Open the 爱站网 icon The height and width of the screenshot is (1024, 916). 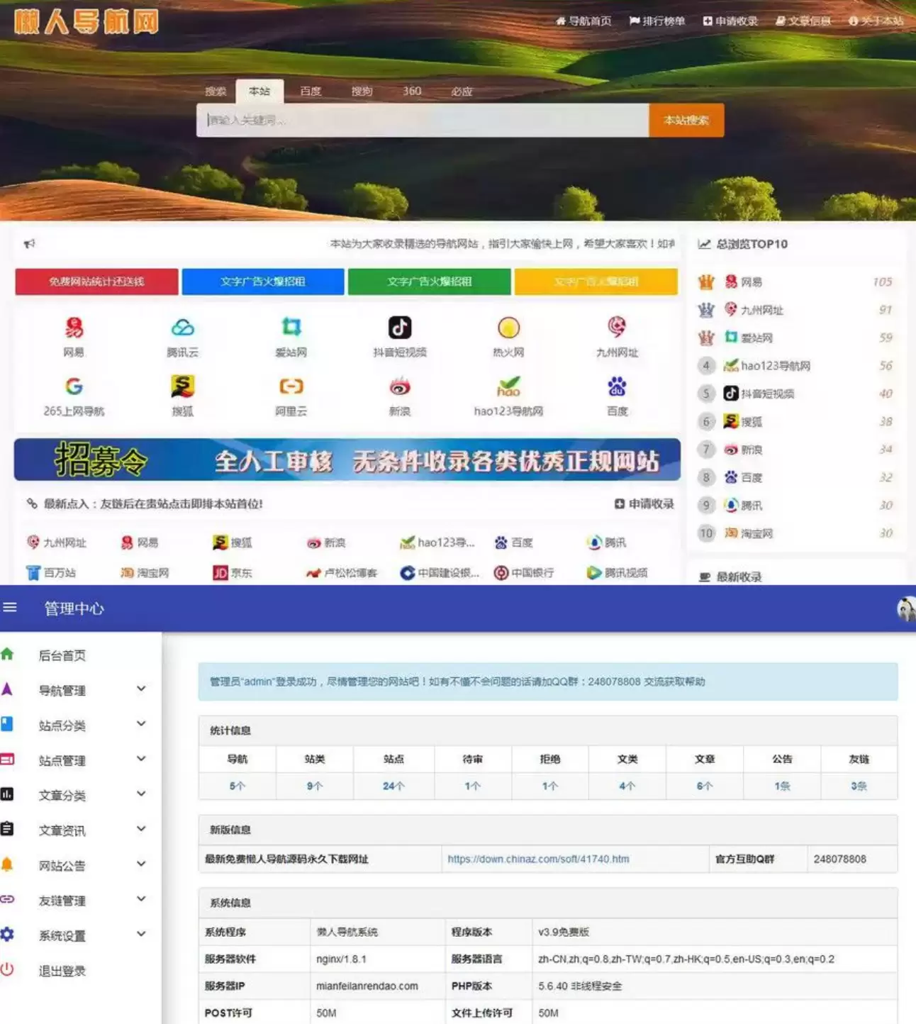click(291, 327)
